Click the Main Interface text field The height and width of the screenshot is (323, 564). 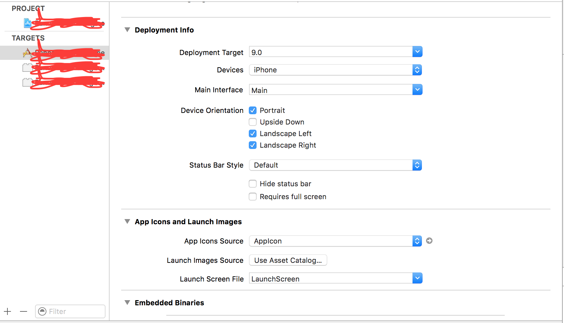click(330, 90)
